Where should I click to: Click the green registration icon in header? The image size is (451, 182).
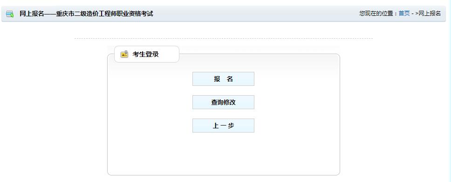coord(10,14)
